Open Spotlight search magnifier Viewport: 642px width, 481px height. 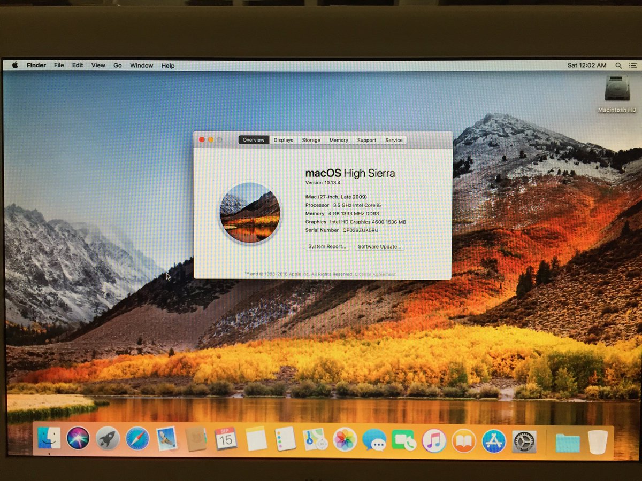tap(618, 65)
